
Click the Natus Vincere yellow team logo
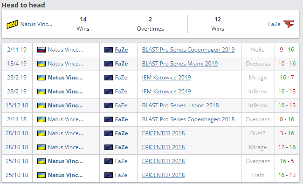click(13, 24)
